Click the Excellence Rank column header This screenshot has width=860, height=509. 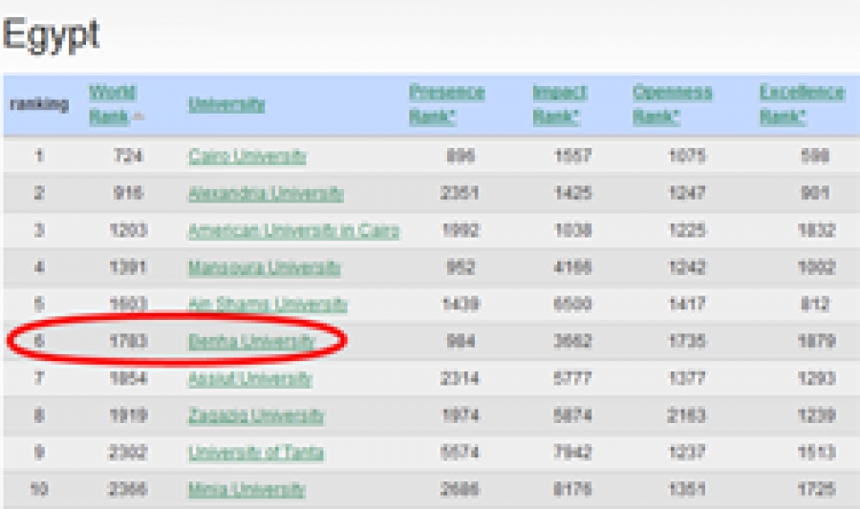[x=802, y=104]
